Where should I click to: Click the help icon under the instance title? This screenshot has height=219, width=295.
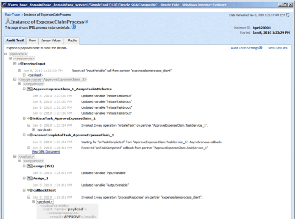coord(74,27)
